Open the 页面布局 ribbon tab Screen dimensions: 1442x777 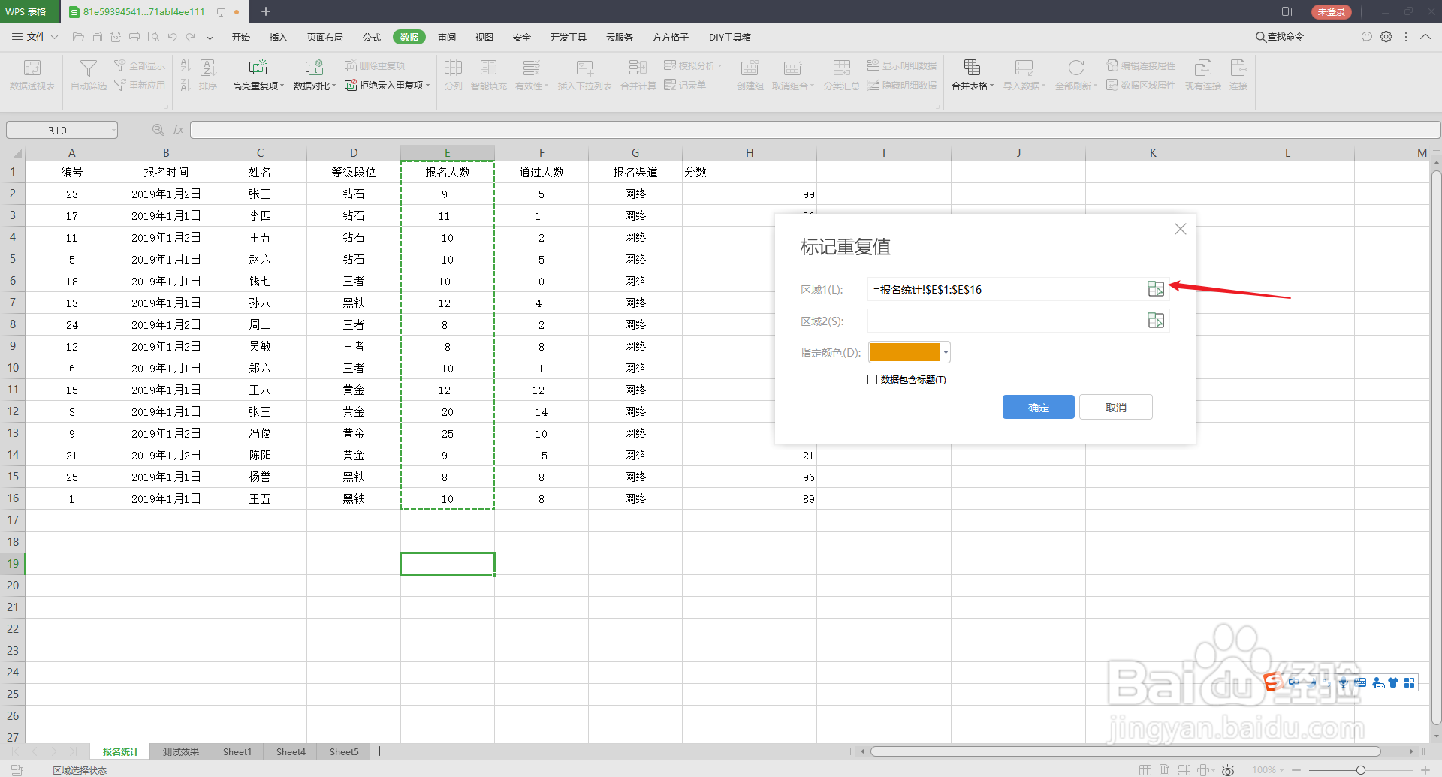coord(324,37)
